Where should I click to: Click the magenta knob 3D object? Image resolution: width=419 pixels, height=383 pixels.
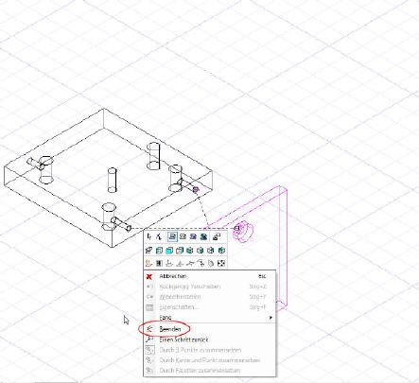coord(243,233)
